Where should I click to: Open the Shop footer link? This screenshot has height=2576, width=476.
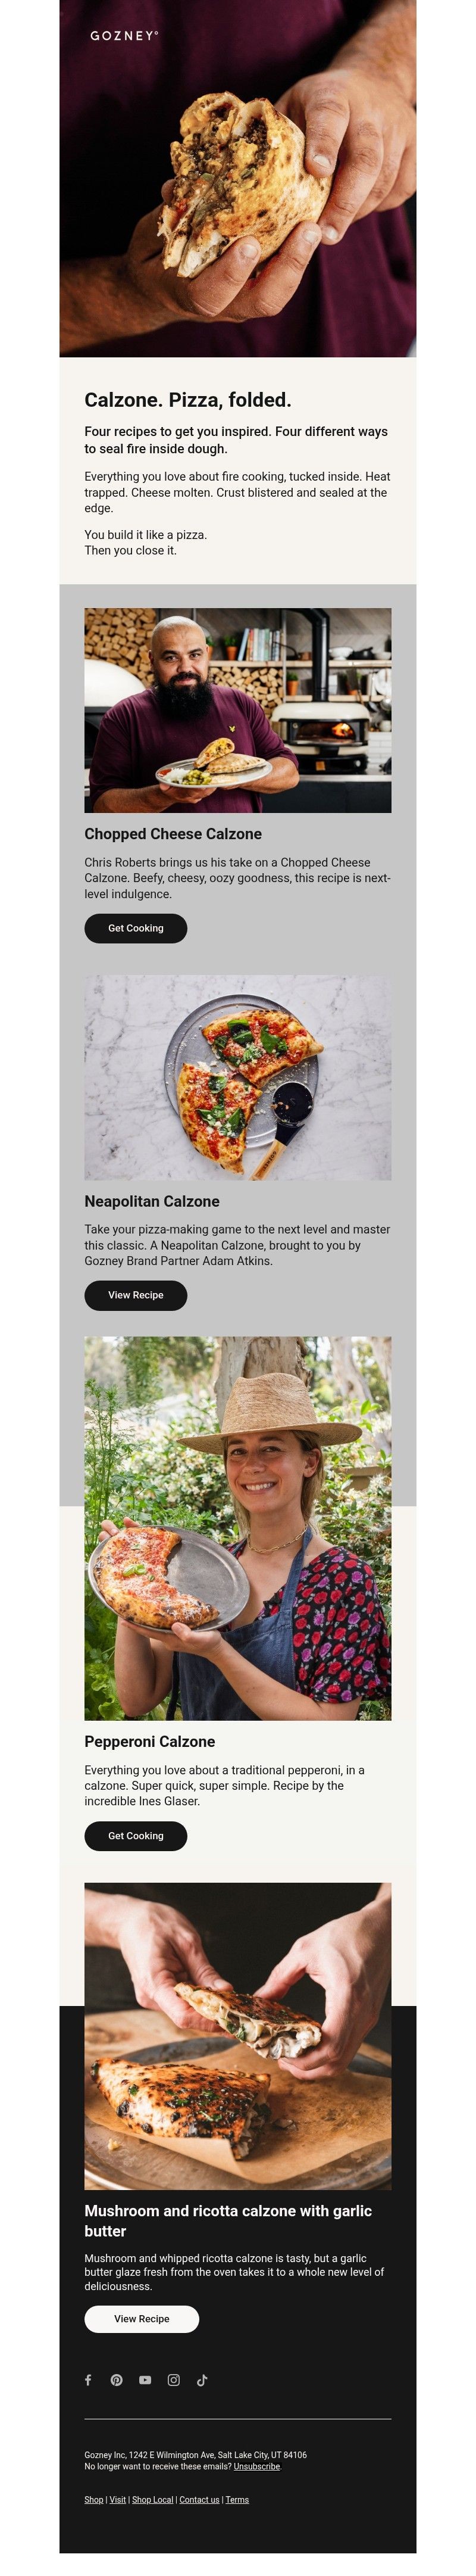click(94, 2500)
